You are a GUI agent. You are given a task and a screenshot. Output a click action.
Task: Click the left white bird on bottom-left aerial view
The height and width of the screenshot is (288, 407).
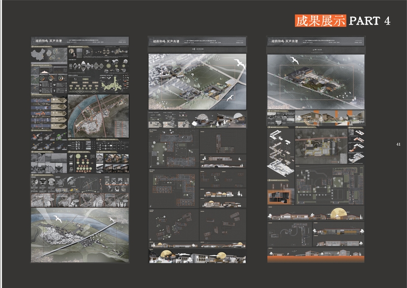[x=57, y=218]
